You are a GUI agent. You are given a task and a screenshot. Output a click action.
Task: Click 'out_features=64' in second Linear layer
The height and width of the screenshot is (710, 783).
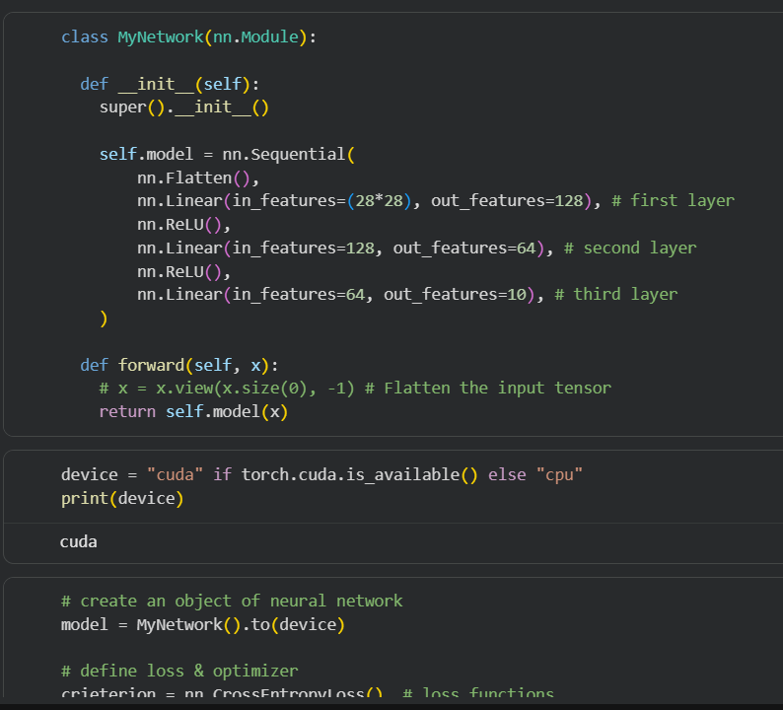coord(464,248)
